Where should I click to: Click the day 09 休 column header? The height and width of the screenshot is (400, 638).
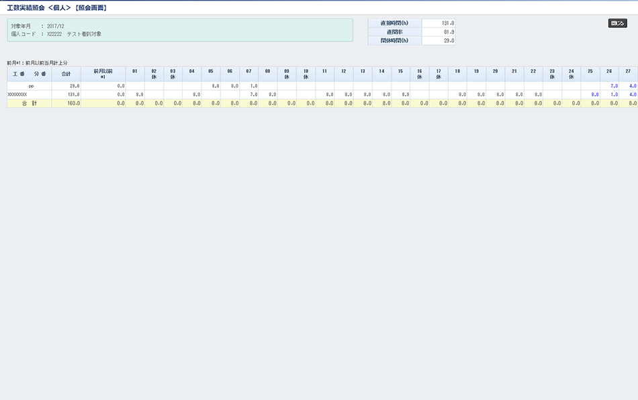point(287,74)
